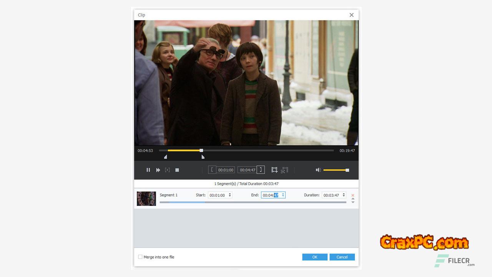This screenshot has height=277, width=492.
Task: Set clip end with right bracket button
Action: (261, 170)
